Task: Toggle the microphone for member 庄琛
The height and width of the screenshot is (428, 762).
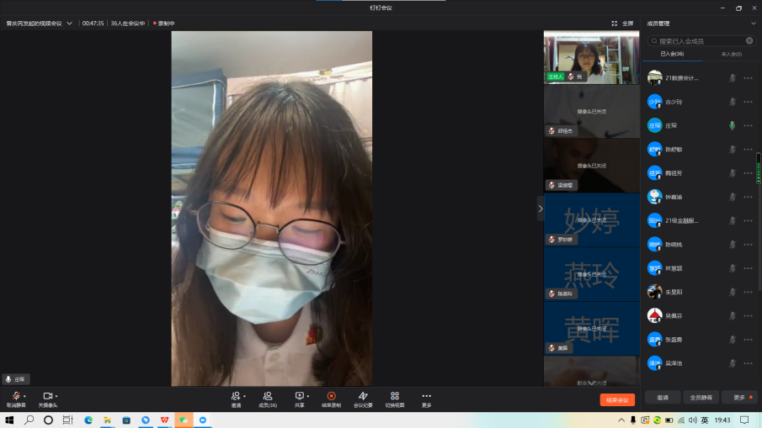Action: pyautogui.click(x=732, y=125)
